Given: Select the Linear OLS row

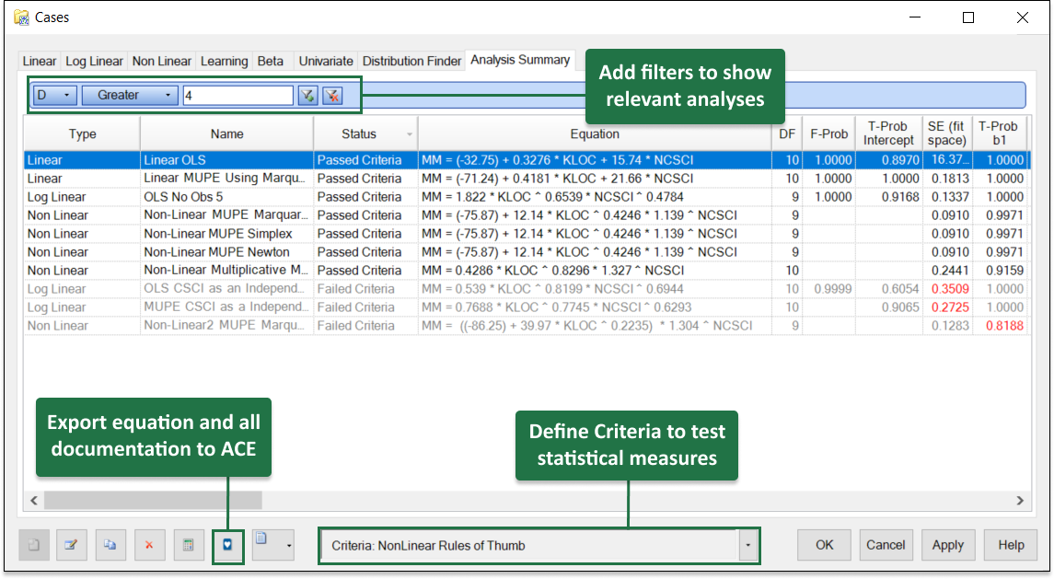Looking at the screenshot, I should coord(527,160).
